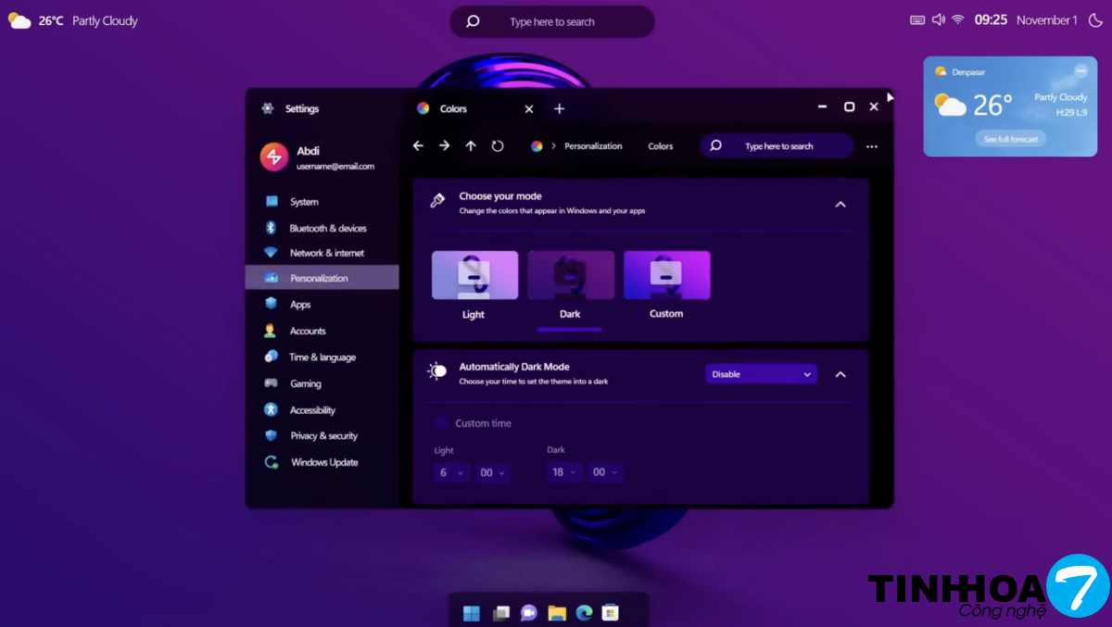
Task: Click Personalization in the breadcrumb path
Action: (593, 146)
